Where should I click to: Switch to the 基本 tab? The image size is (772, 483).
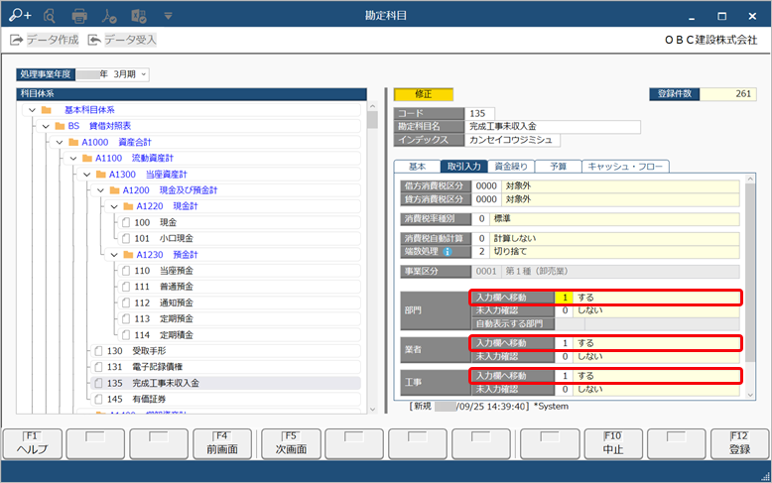pos(417,167)
